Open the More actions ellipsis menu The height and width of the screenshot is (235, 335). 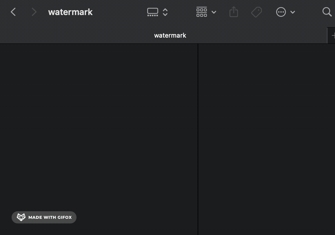tap(281, 12)
